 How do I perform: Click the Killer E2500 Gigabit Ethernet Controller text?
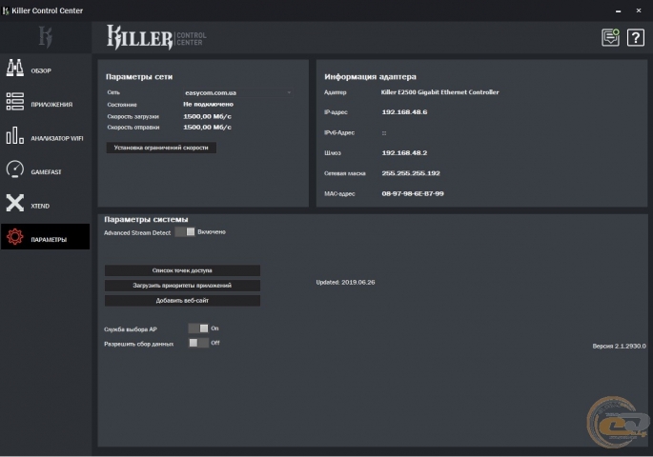[x=439, y=92]
